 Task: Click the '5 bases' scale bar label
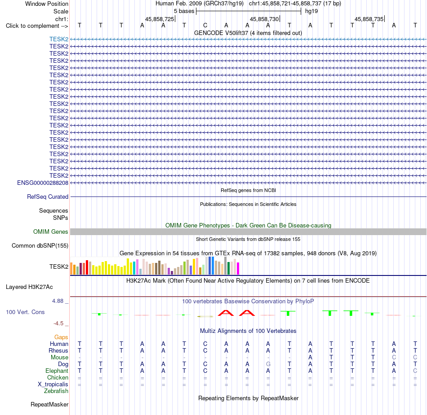(x=184, y=11)
